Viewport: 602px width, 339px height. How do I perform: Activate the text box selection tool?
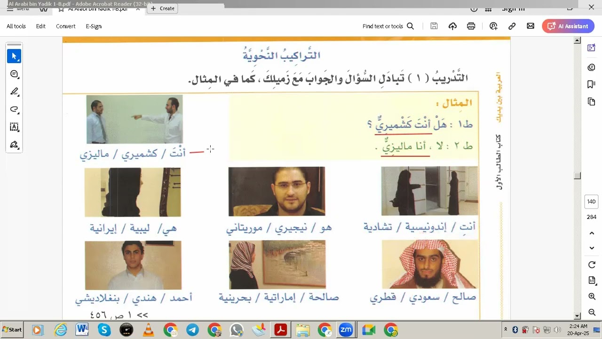point(14,127)
